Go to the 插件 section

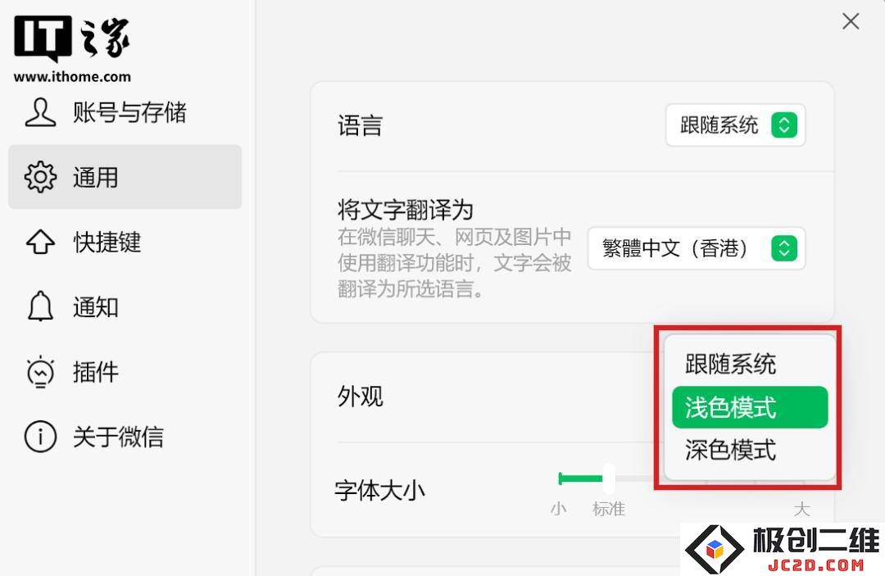pyautogui.click(x=95, y=372)
